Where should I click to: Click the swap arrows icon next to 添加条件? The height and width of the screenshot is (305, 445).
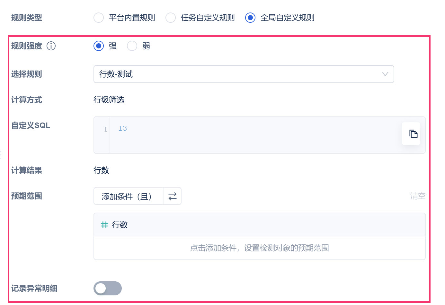(x=173, y=196)
